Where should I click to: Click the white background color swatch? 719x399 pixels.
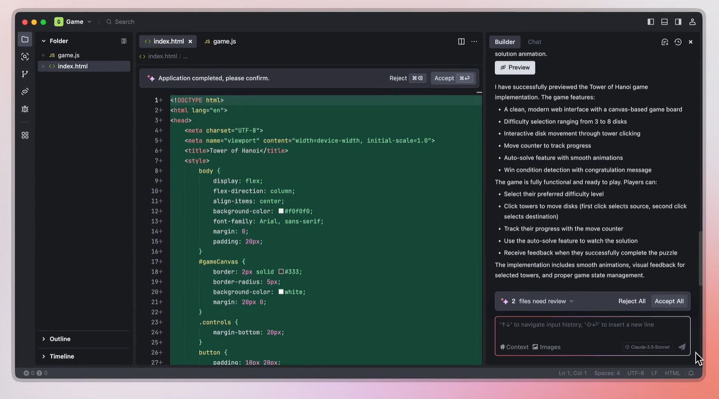point(281,292)
